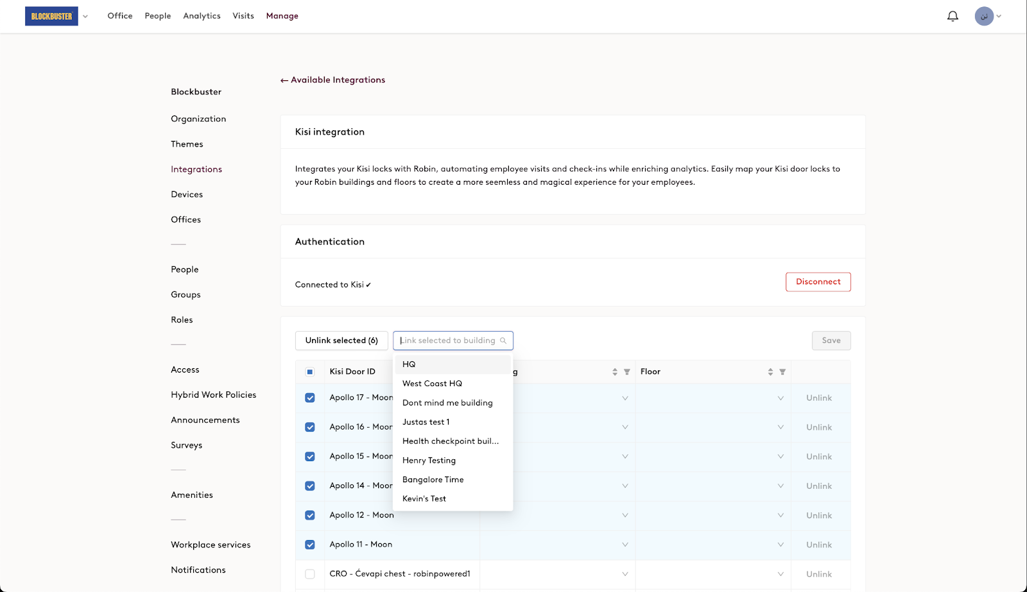1027x592 pixels.
Task: Open floor dropdown for CRO row
Action: 781,574
